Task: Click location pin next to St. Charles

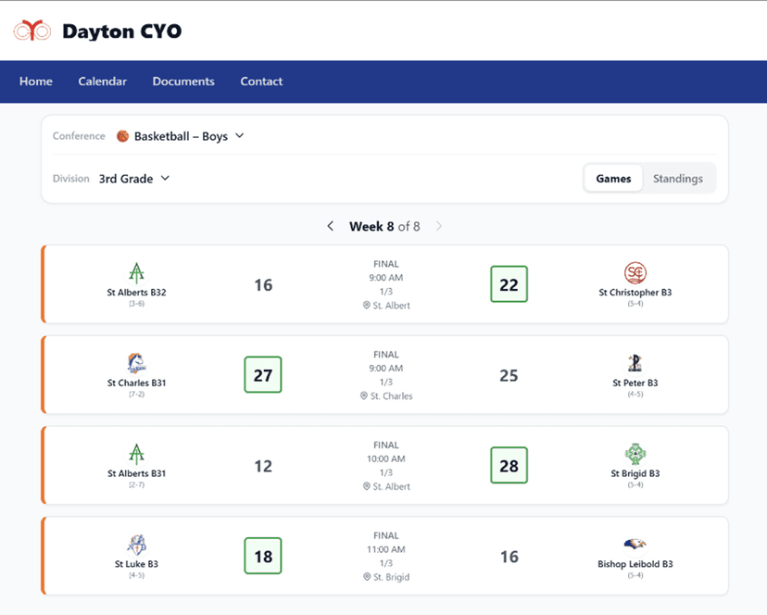Action: coord(364,395)
